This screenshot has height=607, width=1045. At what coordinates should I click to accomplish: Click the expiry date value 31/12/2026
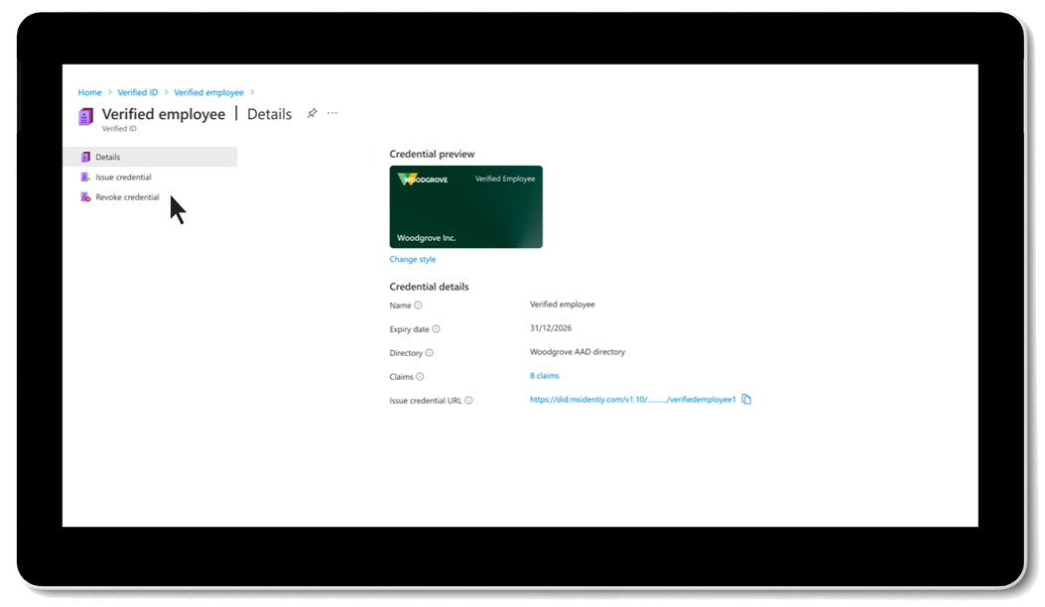point(551,328)
